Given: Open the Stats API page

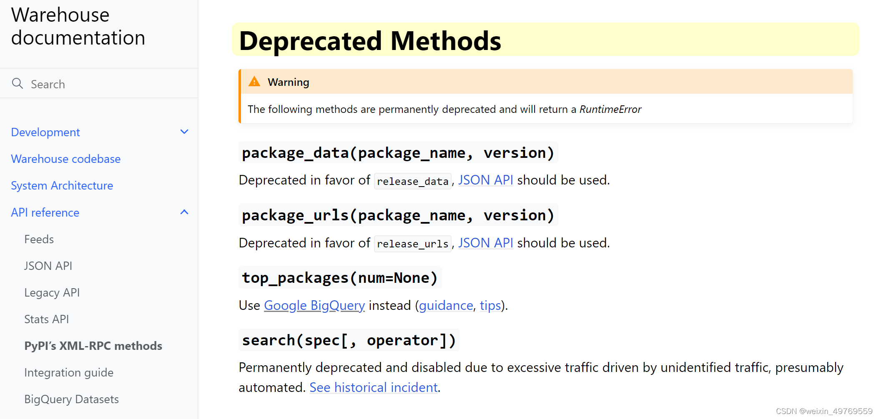Looking at the screenshot, I should pos(46,319).
